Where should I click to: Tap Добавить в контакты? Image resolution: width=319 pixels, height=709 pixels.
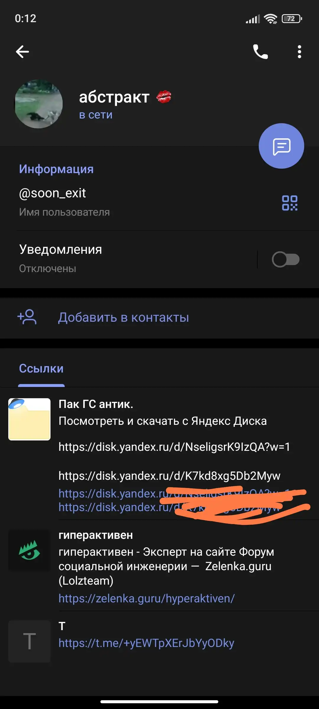(123, 317)
